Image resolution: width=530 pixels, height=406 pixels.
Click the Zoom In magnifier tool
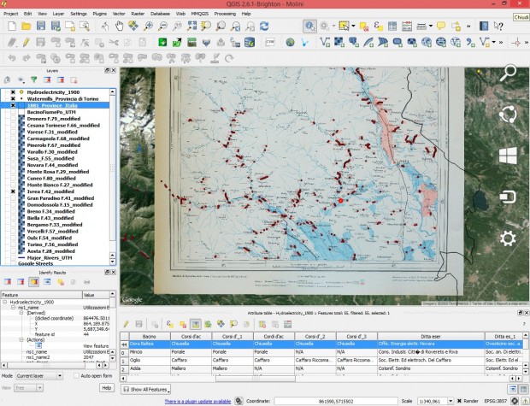[148, 26]
